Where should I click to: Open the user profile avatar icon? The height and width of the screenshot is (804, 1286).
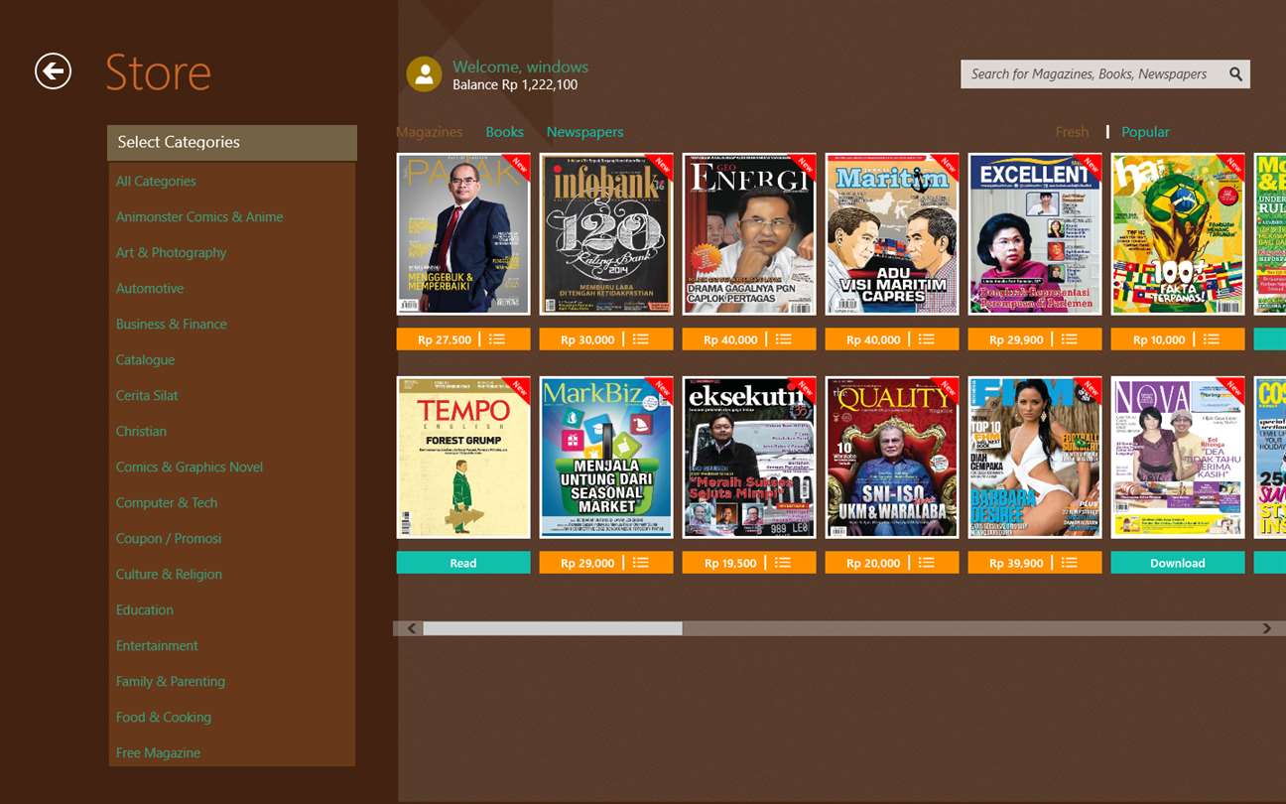coord(424,74)
